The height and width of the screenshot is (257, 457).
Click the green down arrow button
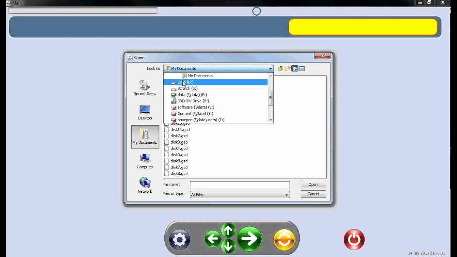pyautogui.click(x=228, y=246)
